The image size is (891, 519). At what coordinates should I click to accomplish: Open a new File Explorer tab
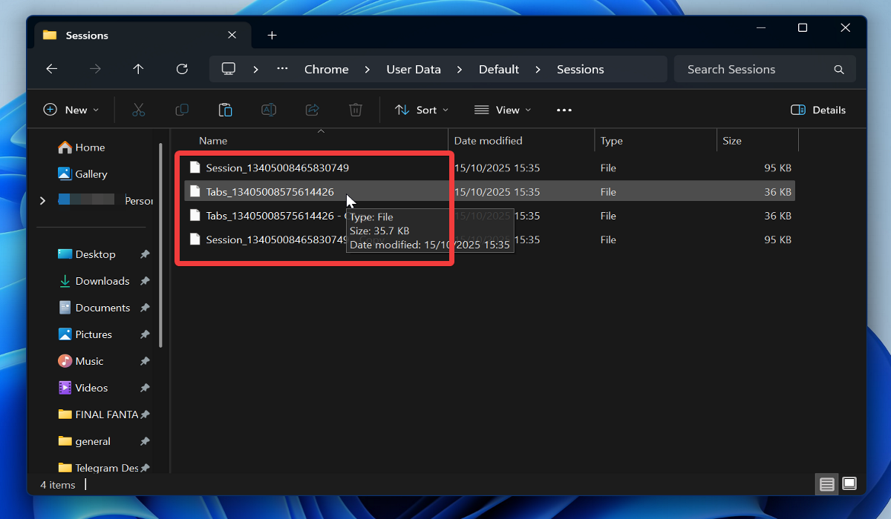click(x=272, y=36)
